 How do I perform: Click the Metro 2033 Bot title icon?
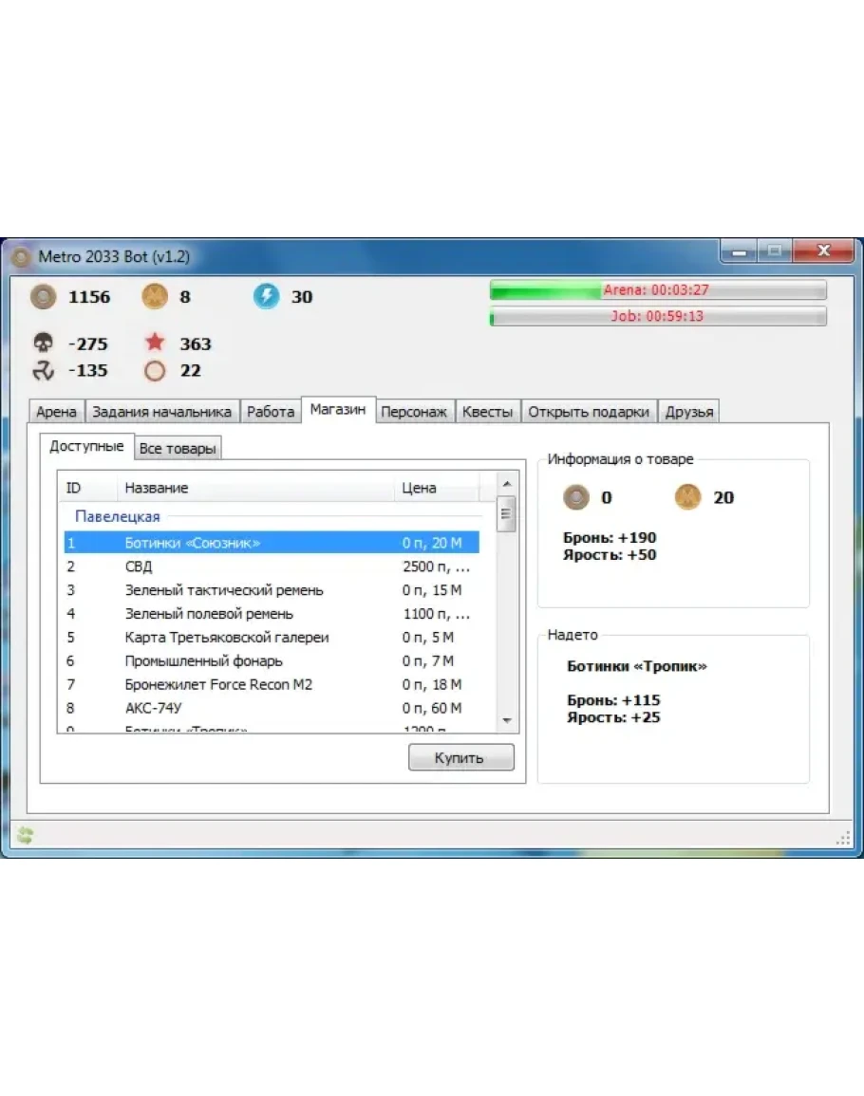pyautogui.click(x=21, y=257)
